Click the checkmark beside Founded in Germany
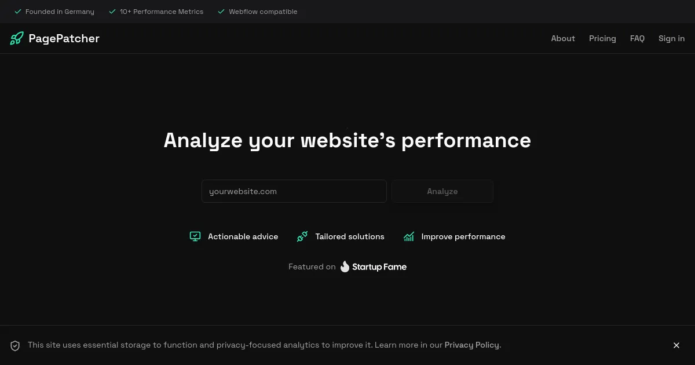 [x=18, y=11]
